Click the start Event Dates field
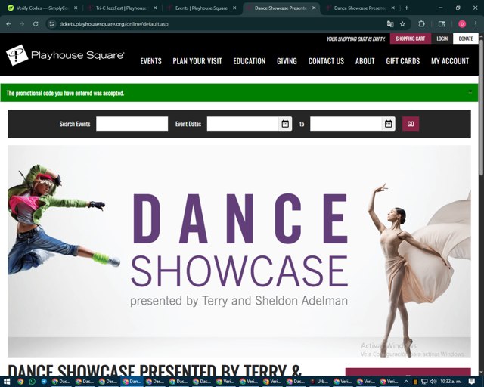 tap(243, 124)
